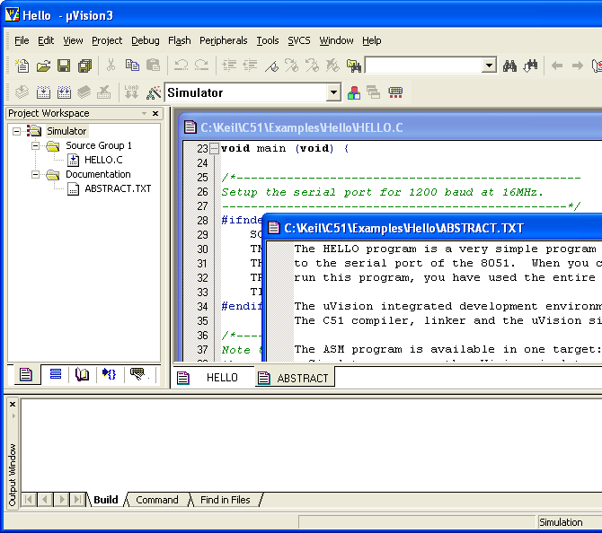Screen dimensions: 602x533
Task: Show the Regs tab in Project Workspace
Action: coord(56,374)
